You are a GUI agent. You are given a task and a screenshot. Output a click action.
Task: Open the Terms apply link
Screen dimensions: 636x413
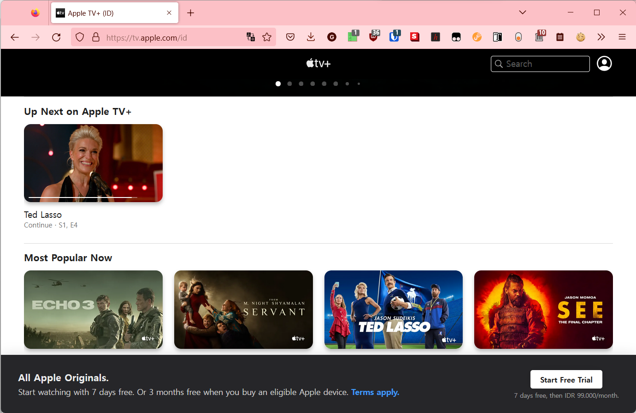[375, 392]
